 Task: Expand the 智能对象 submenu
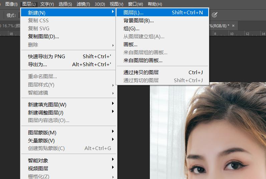pyautogui.click(x=68, y=160)
